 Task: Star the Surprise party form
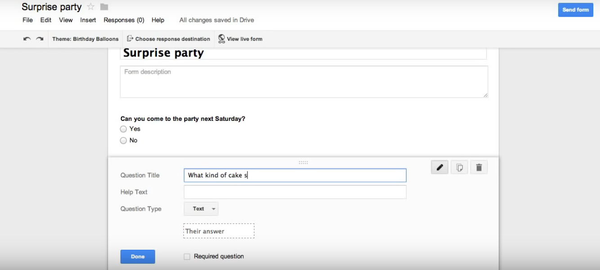(x=90, y=7)
